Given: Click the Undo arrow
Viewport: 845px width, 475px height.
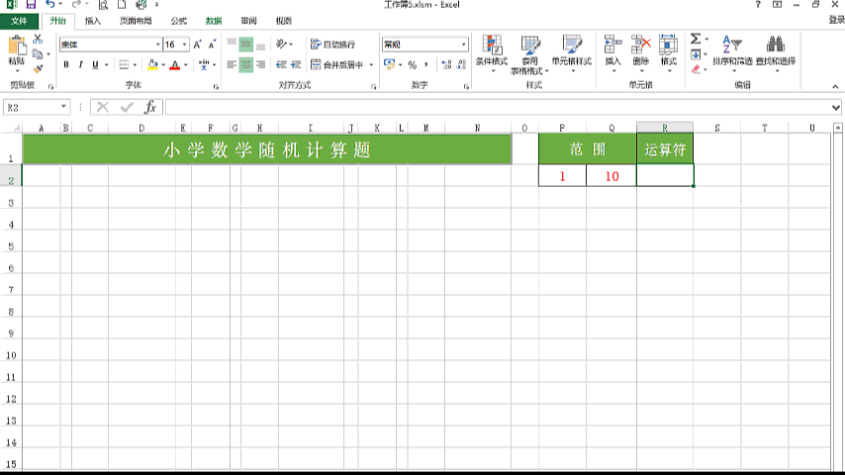Looking at the screenshot, I should [x=50, y=5].
